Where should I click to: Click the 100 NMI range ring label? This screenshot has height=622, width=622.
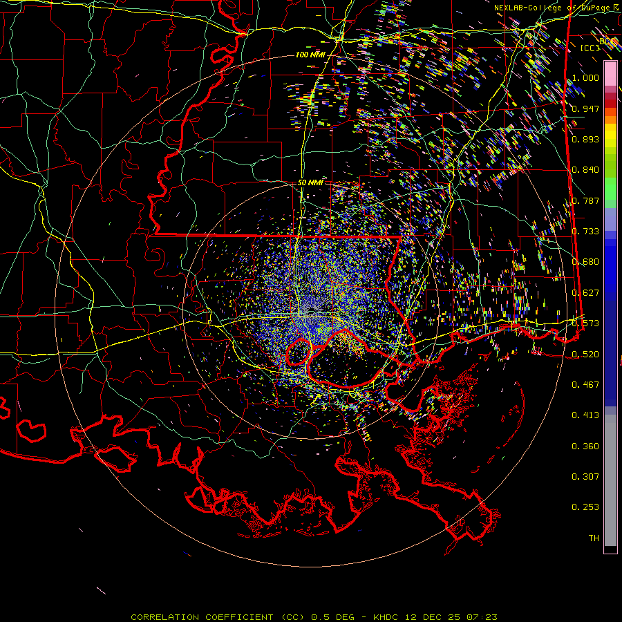coord(310,55)
